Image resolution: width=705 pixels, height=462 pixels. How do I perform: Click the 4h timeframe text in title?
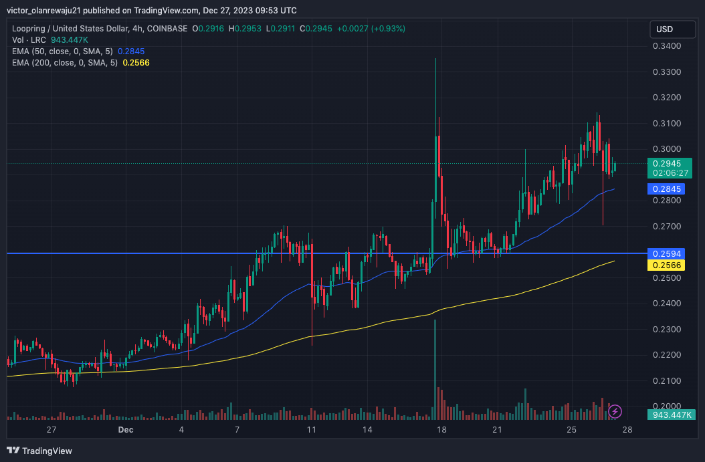[x=137, y=29]
